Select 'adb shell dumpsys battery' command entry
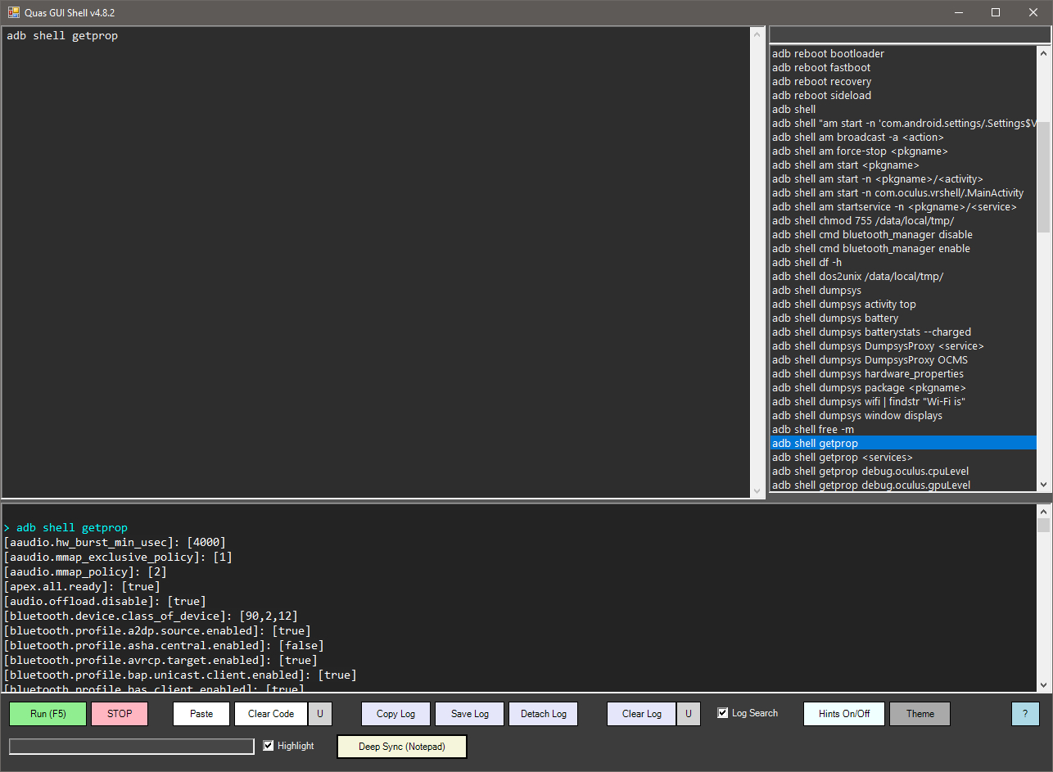 (x=835, y=318)
